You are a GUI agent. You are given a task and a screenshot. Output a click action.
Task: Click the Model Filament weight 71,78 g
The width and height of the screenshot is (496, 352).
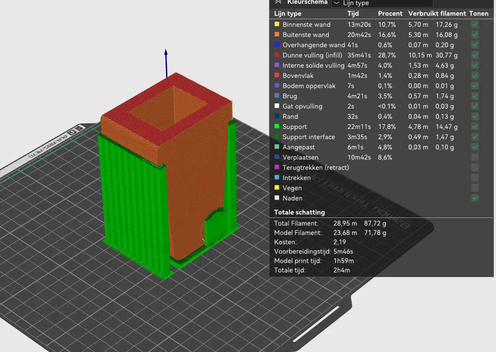click(x=375, y=233)
